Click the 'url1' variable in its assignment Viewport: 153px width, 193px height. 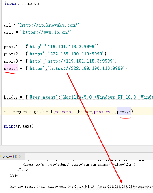point(8,32)
